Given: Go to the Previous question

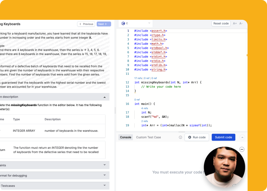Looking at the screenshot, I should click(x=86, y=24).
